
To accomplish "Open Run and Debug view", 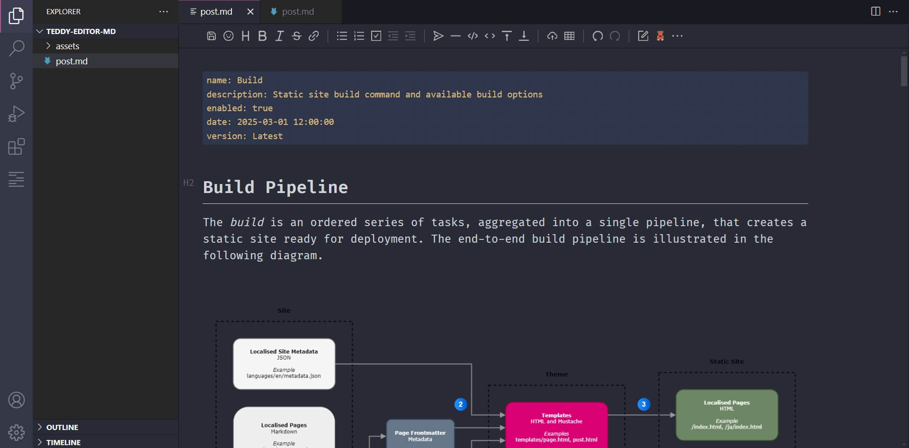I will (16, 114).
